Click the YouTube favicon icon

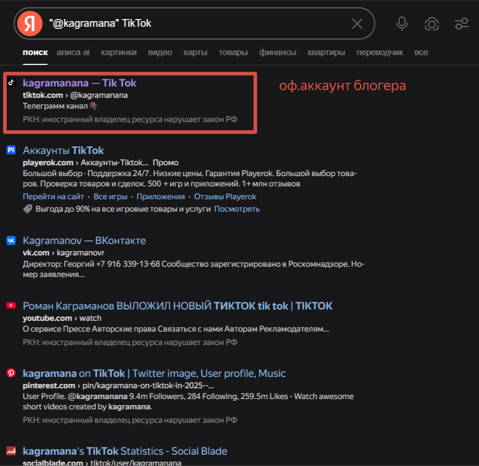coord(11,305)
